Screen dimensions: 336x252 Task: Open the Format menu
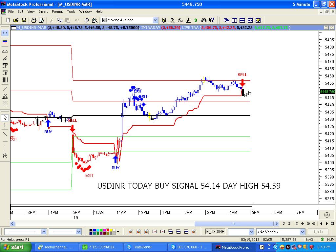tap(57, 11)
